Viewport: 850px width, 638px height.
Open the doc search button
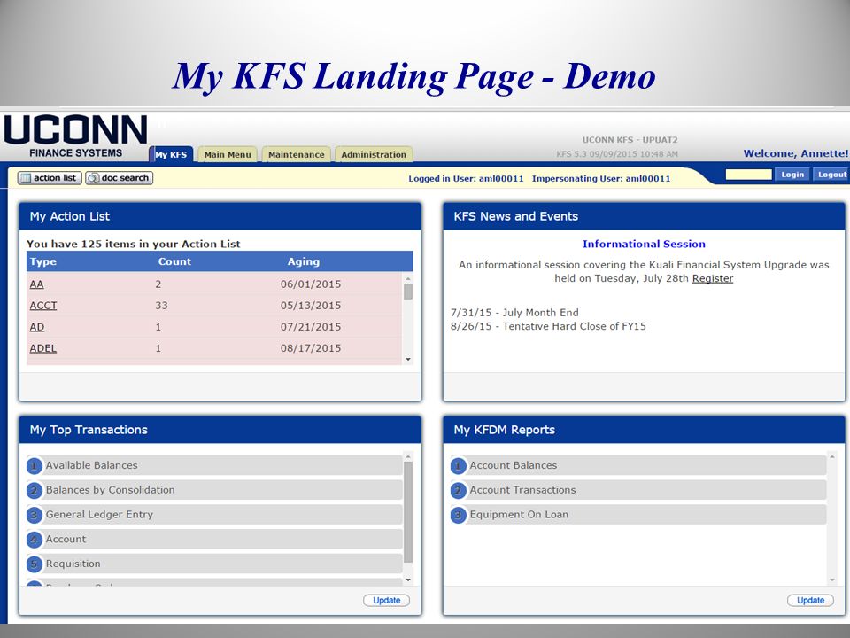[x=120, y=178]
